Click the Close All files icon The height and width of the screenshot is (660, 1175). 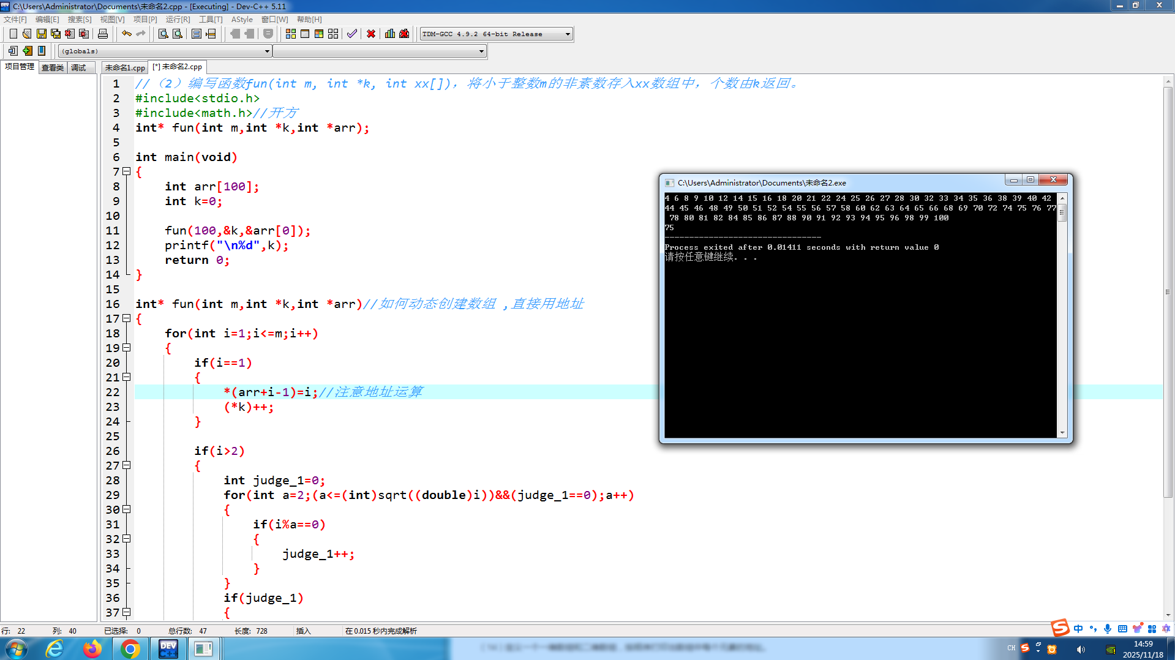coord(84,34)
